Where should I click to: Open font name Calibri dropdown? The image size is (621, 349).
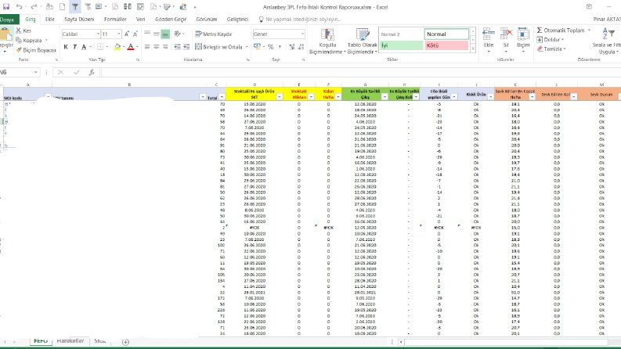pos(98,34)
